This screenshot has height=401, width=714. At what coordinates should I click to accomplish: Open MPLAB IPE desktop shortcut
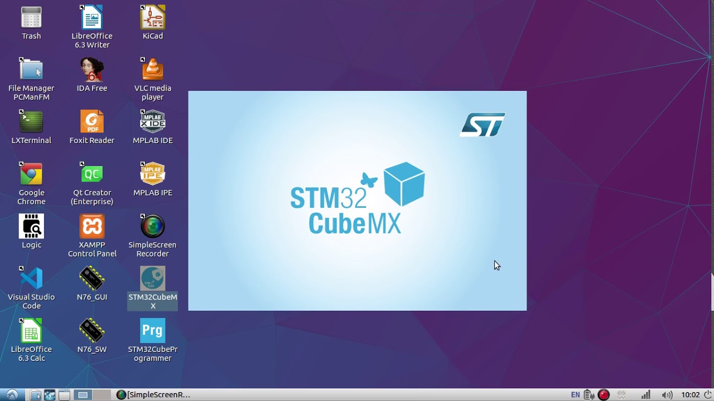tap(152, 174)
